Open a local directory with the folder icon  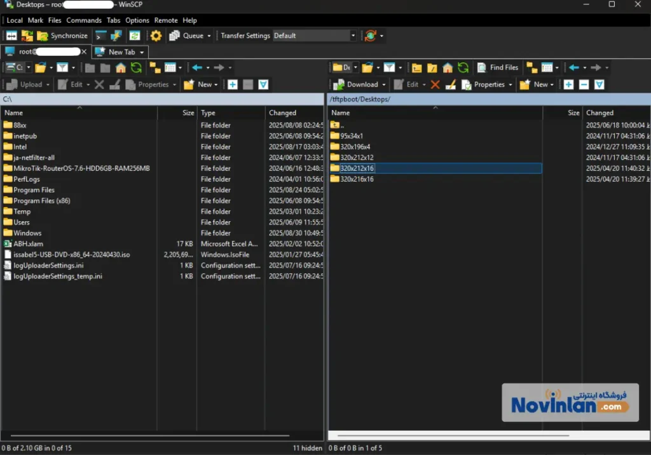(40, 67)
